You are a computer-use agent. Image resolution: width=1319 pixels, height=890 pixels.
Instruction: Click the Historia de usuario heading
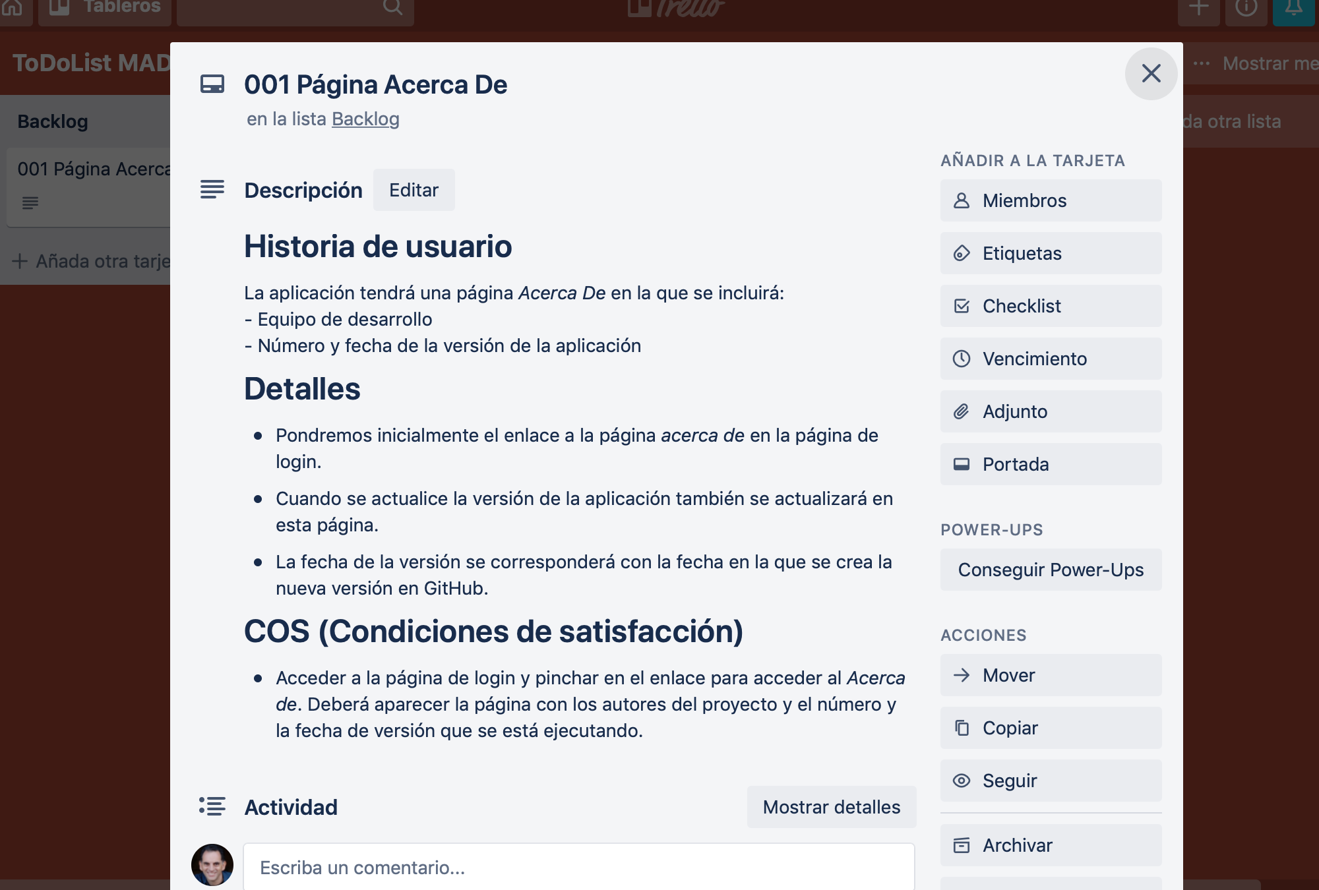pyautogui.click(x=378, y=247)
